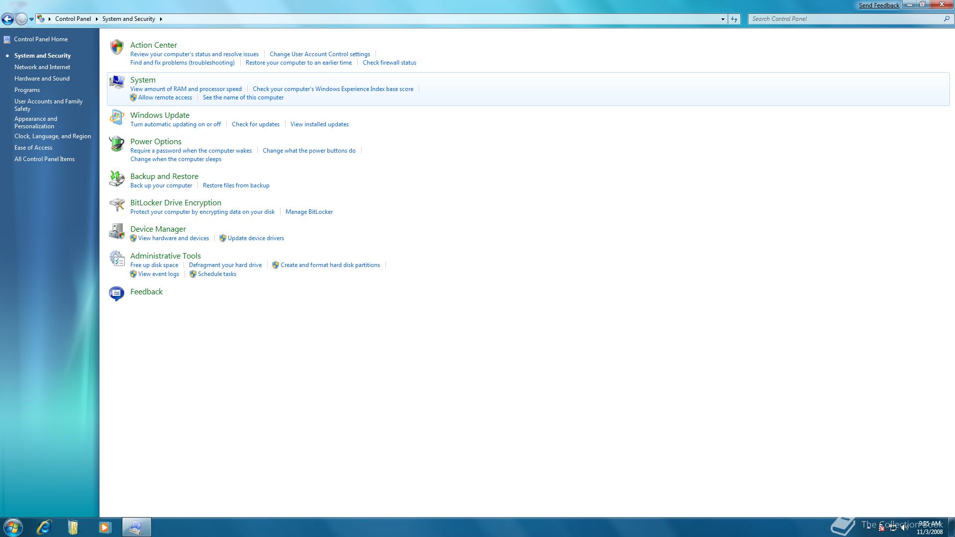The width and height of the screenshot is (955, 537).
Task: Click Schedule tasks link
Action: pyautogui.click(x=217, y=274)
